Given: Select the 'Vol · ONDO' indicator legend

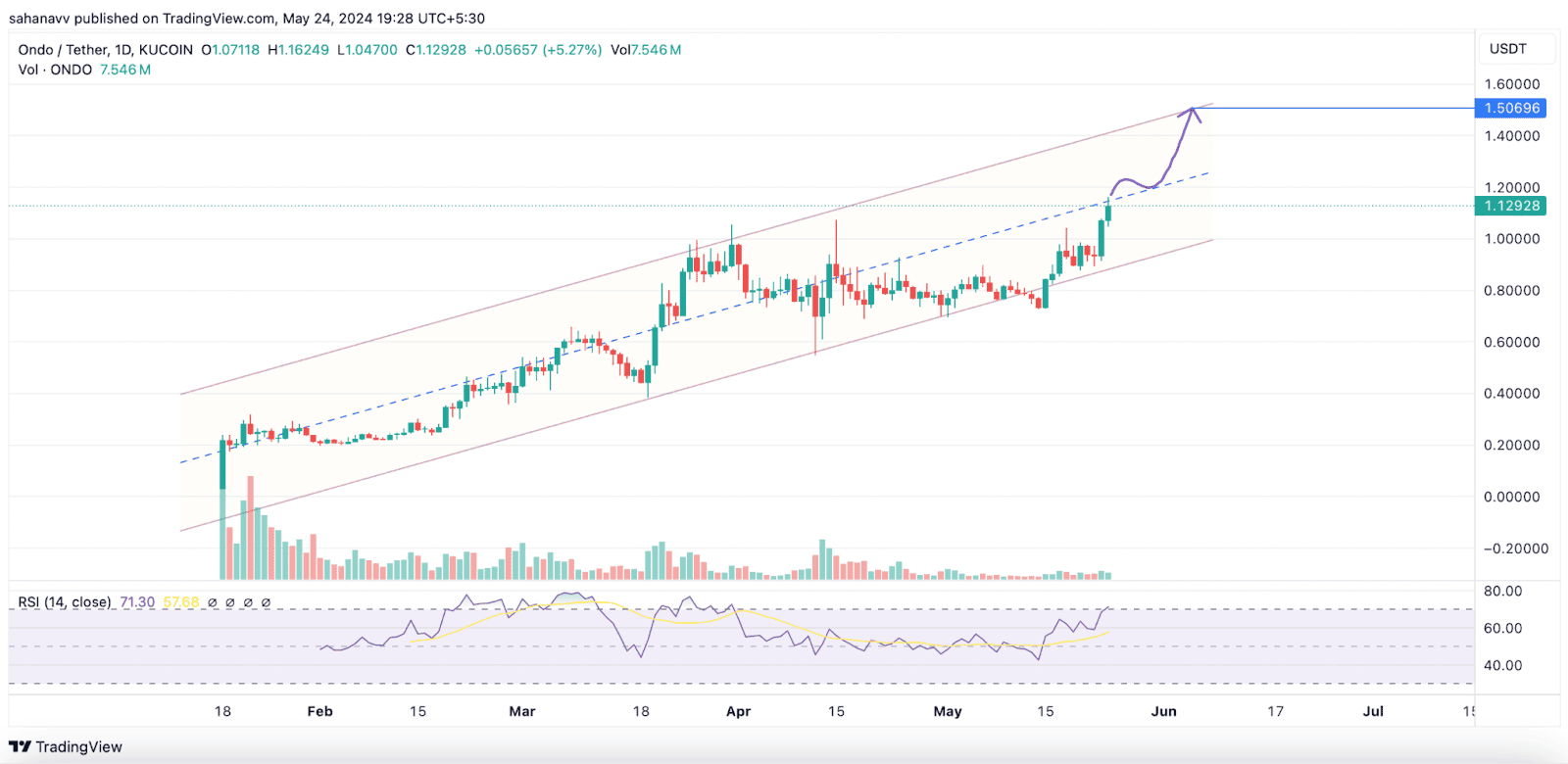Looking at the screenshot, I should [x=55, y=70].
